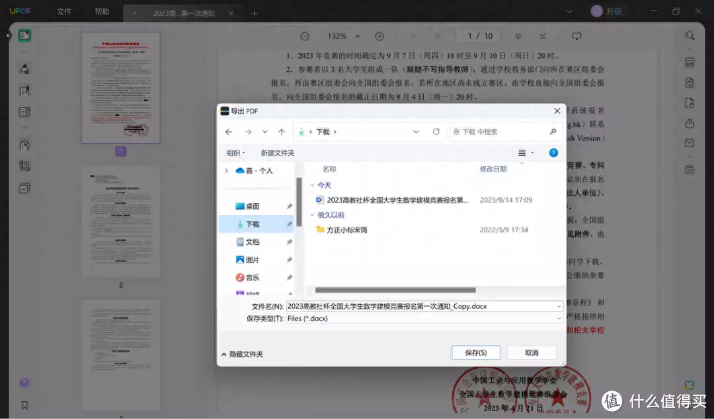Click the 新建文件夹 button
Viewport: 714px width, 419px height.
[278, 153]
